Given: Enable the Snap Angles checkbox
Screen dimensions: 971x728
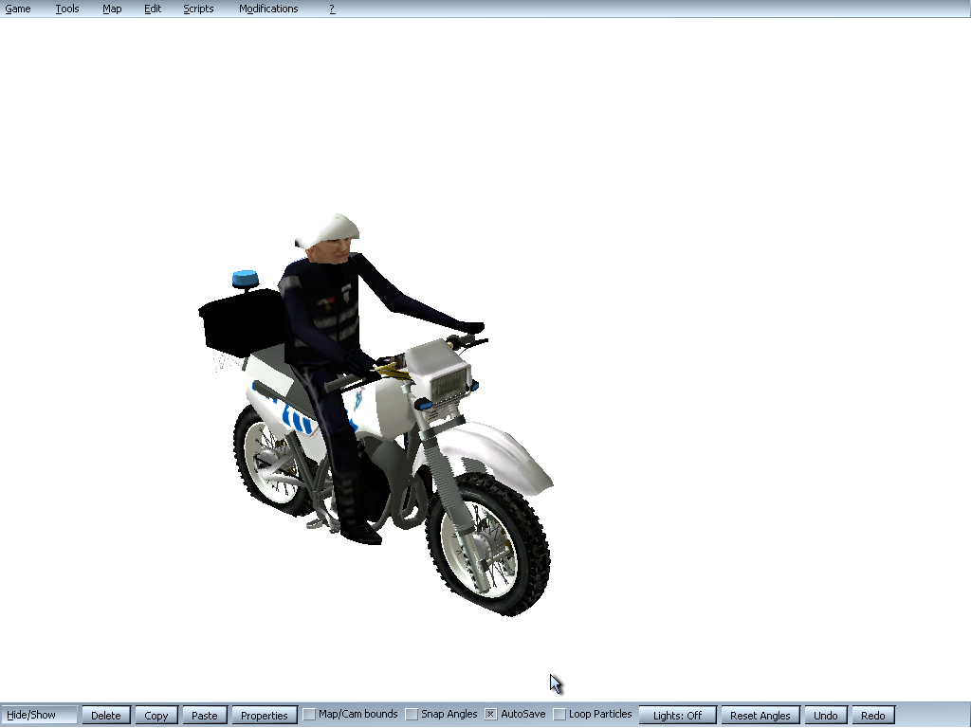Looking at the screenshot, I should click(412, 715).
